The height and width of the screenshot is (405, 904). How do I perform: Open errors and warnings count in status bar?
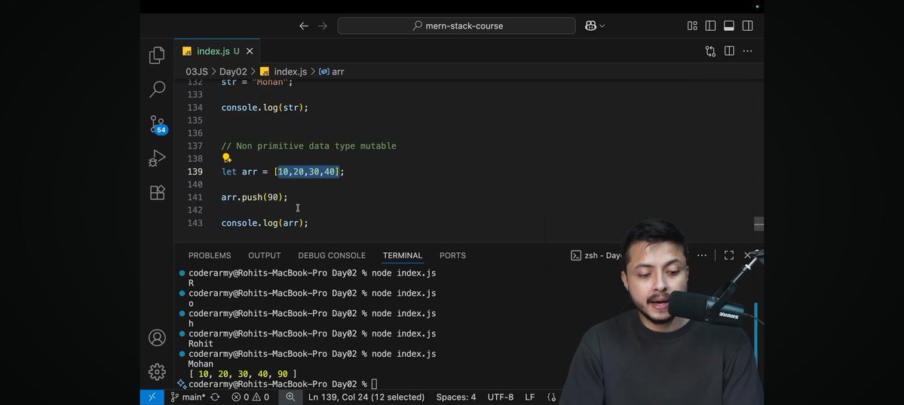coord(250,397)
